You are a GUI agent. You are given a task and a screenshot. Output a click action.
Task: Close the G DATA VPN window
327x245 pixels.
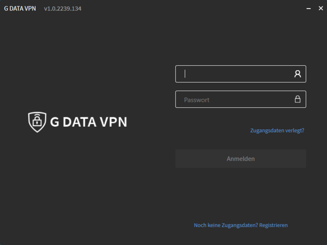(321, 8)
